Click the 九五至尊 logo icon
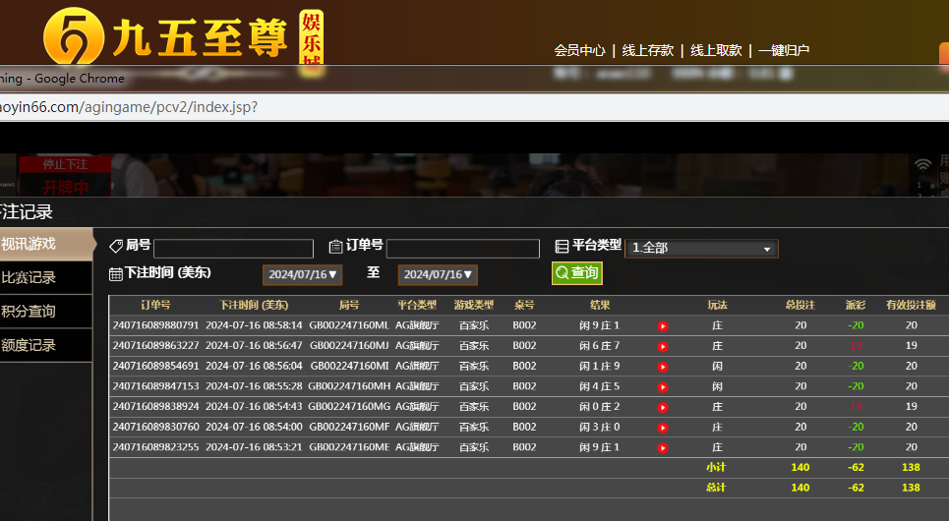Image resolution: width=949 pixels, height=521 pixels. coord(75,37)
